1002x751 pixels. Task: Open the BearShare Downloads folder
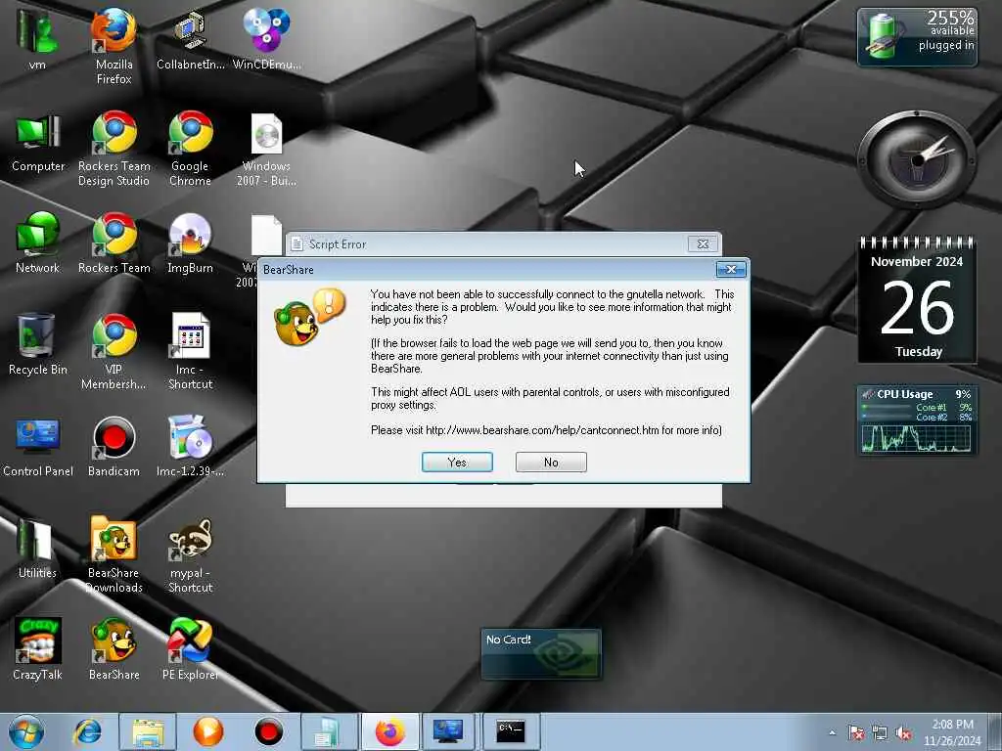(x=114, y=554)
